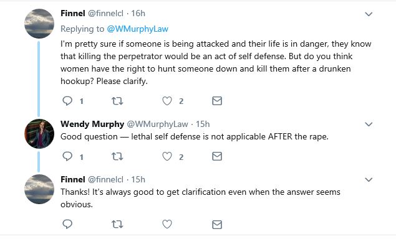Send Finnel's first tweet via direct message

click(x=217, y=101)
